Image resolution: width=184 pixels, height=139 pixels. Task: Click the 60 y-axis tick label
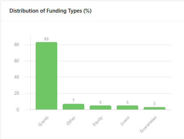click(17, 61)
